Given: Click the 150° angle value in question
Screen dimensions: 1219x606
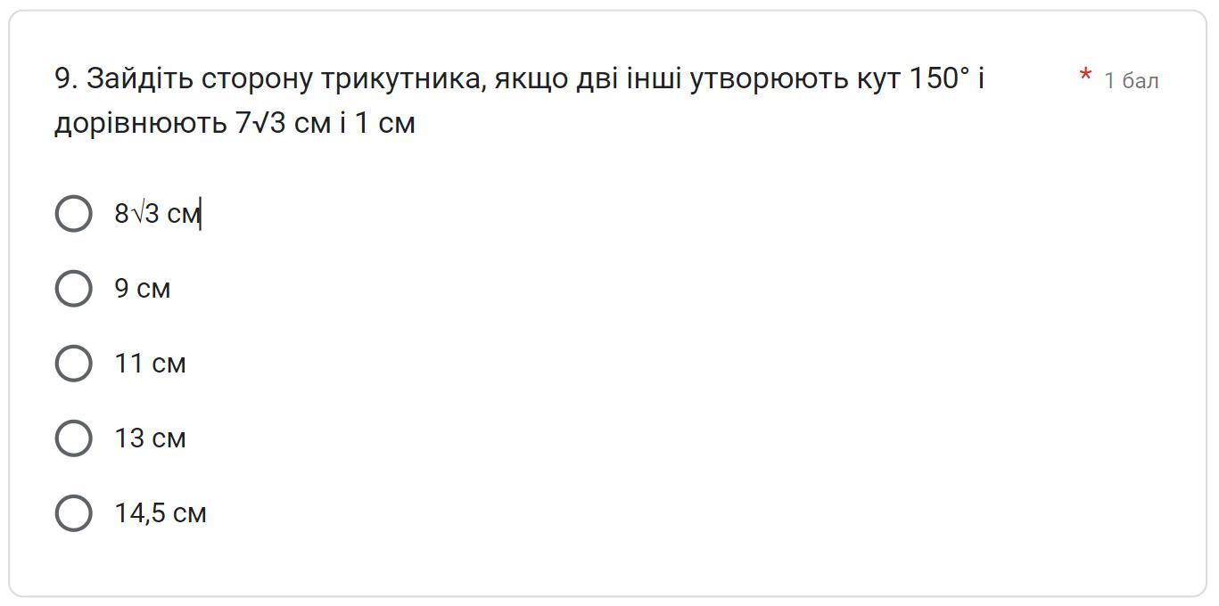Looking at the screenshot, I should tap(939, 78).
